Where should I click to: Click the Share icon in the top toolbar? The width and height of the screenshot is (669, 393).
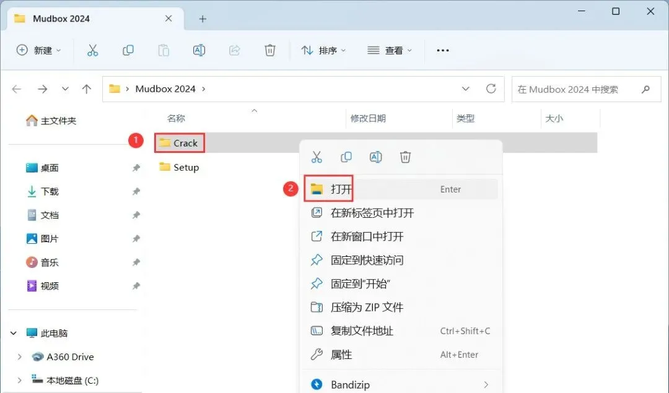pos(234,50)
